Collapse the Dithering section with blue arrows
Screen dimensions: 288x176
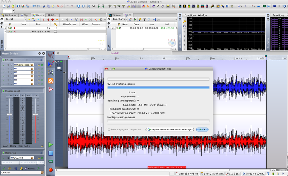(x=41, y=153)
